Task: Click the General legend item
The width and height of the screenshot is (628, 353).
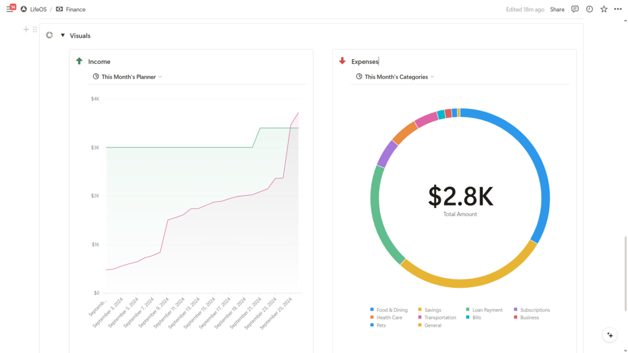Action: pos(429,326)
